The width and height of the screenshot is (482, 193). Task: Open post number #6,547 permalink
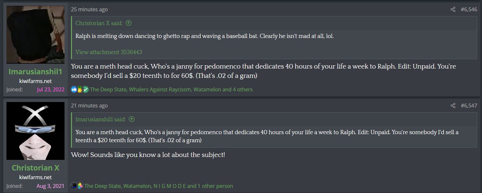point(469,106)
